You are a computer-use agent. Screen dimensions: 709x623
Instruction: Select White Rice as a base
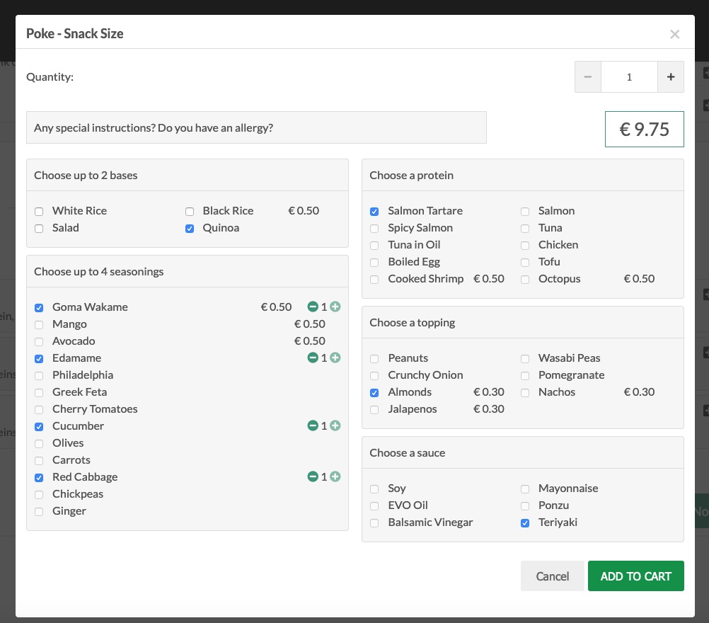39,211
